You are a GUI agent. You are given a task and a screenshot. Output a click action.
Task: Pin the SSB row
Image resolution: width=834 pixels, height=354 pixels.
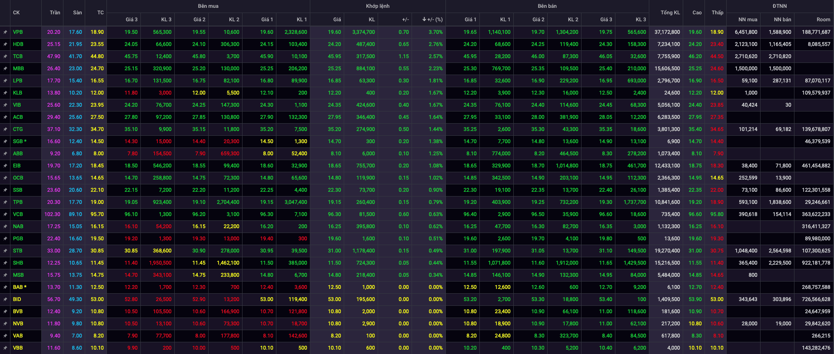pos(5,190)
